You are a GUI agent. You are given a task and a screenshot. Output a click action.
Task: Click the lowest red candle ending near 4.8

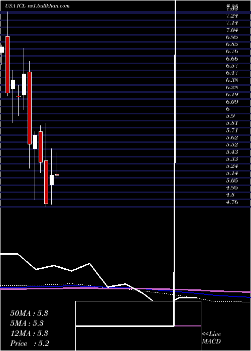point(46,182)
